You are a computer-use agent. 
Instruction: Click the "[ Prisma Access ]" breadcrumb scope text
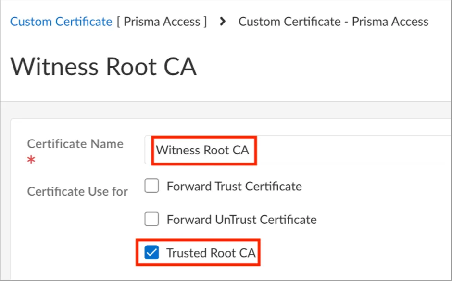point(162,22)
